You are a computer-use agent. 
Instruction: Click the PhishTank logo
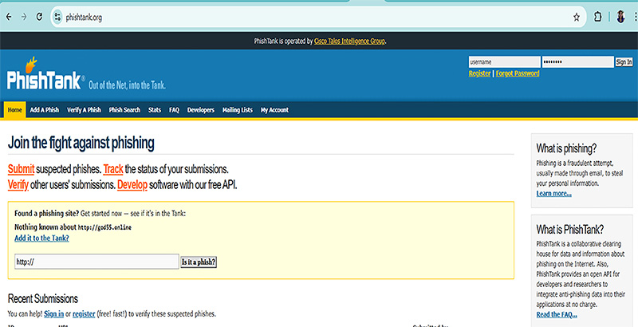(x=44, y=75)
